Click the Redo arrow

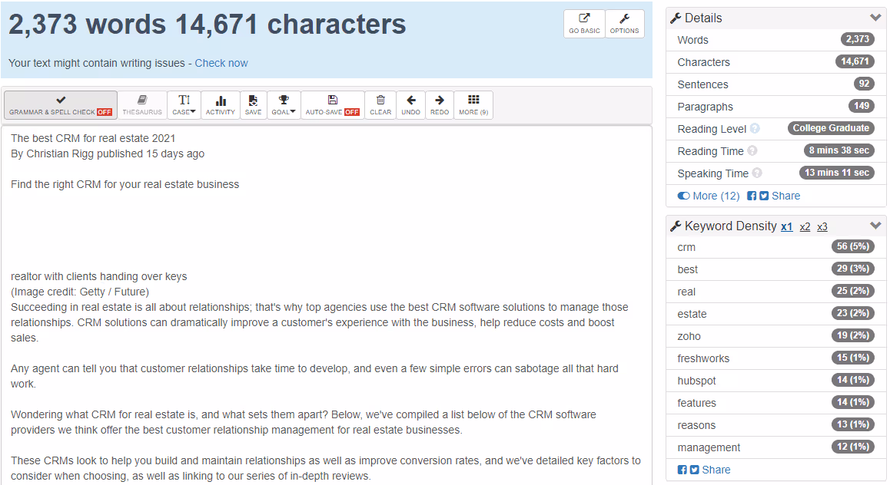coord(440,105)
